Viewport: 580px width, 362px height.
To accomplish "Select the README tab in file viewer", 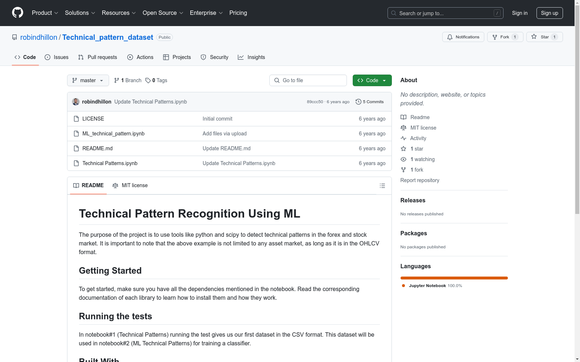I will coord(88,185).
